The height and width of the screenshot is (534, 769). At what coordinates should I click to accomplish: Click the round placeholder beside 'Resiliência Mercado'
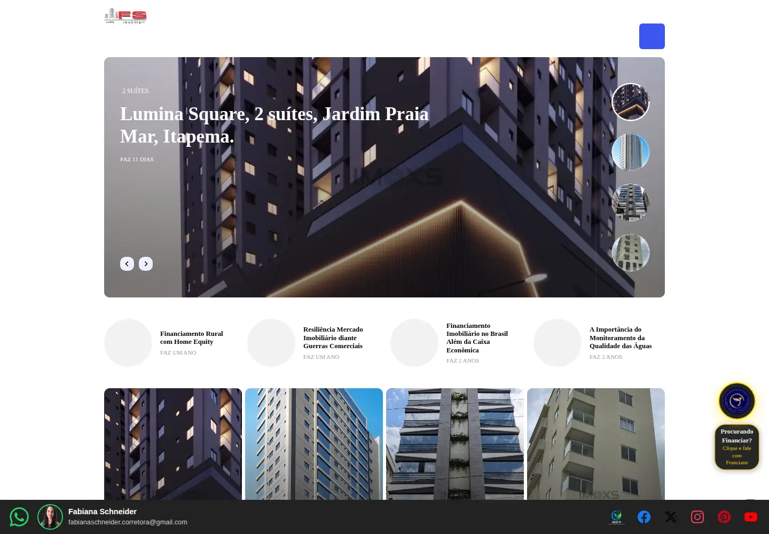(271, 343)
